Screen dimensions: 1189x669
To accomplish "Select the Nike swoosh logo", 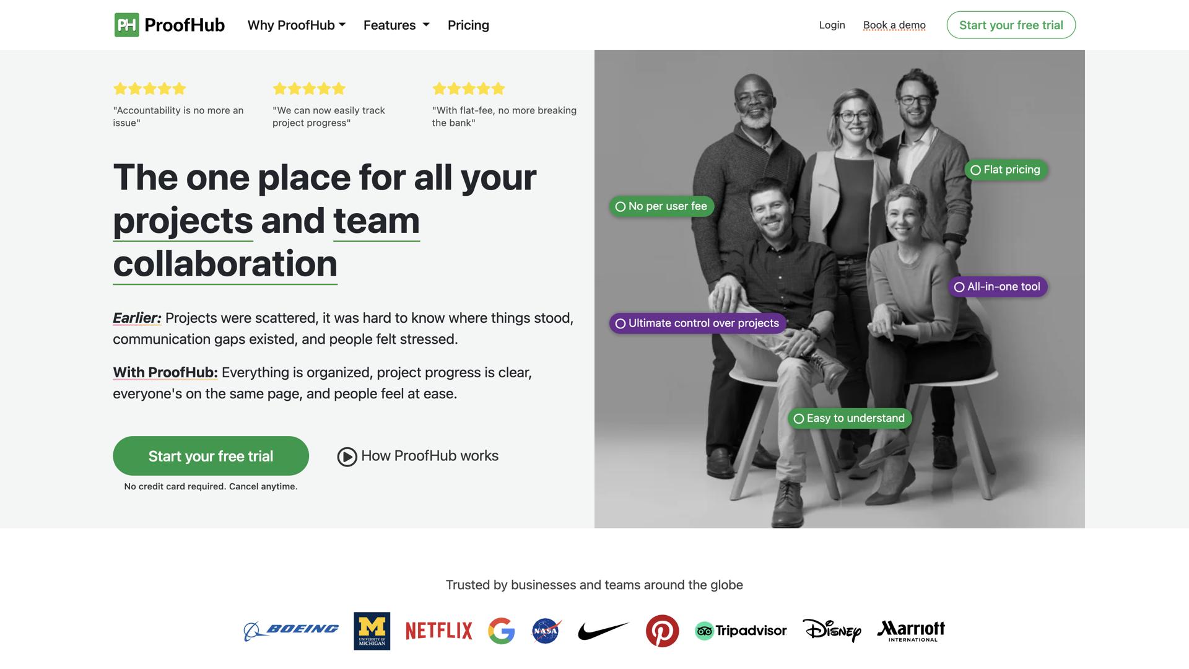I will click(603, 630).
